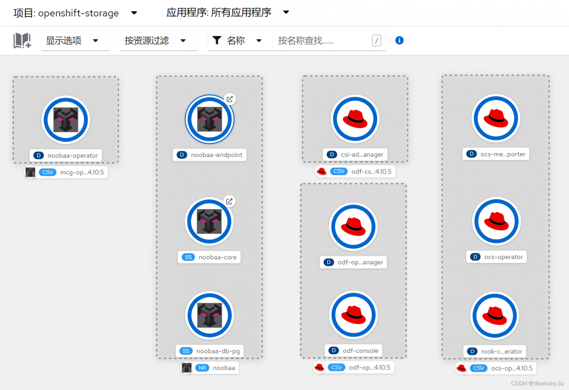Select the odf-console deployment node
The height and width of the screenshot is (390, 569).
pyautogui.click(x=353, y=315)
